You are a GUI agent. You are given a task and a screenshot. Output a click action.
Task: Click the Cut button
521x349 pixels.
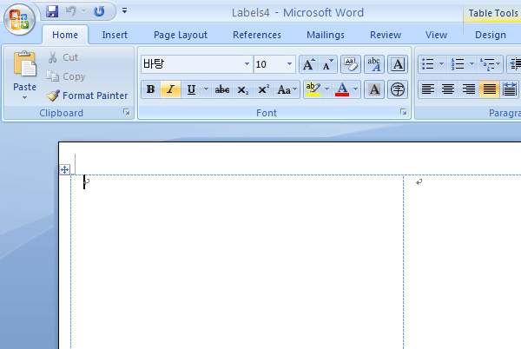(x=63, y=57)
